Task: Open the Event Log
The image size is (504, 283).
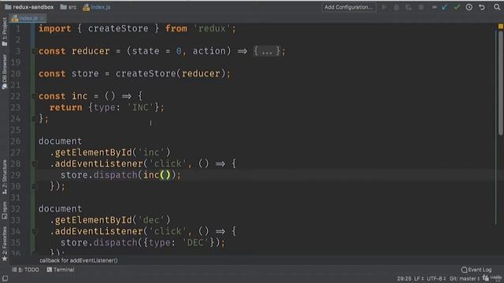Action: coord(476,270)
